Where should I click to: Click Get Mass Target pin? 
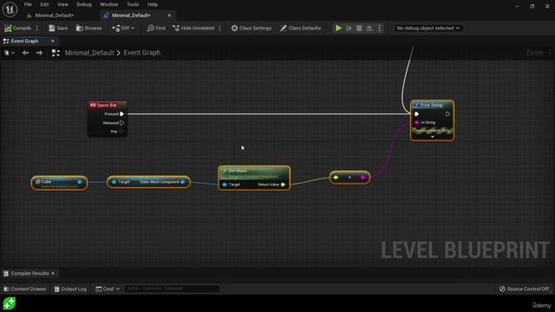pos(225,185)
